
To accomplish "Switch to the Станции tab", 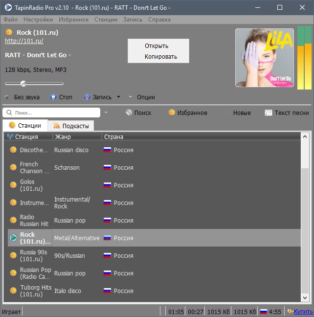I will click(x=25, y=125).
